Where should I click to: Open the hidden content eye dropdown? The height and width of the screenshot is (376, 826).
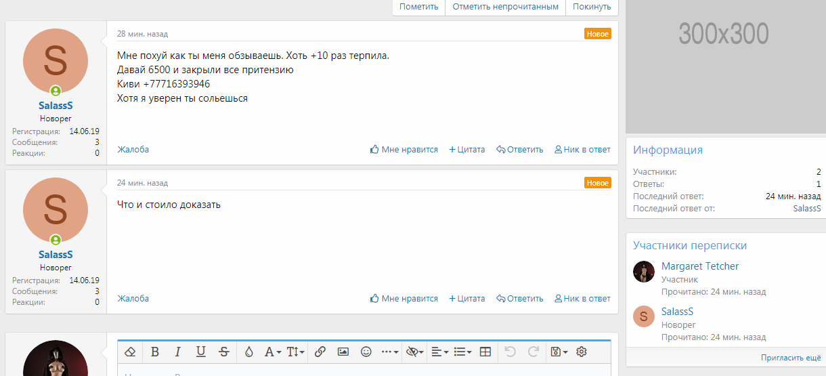tap(414, 352)
